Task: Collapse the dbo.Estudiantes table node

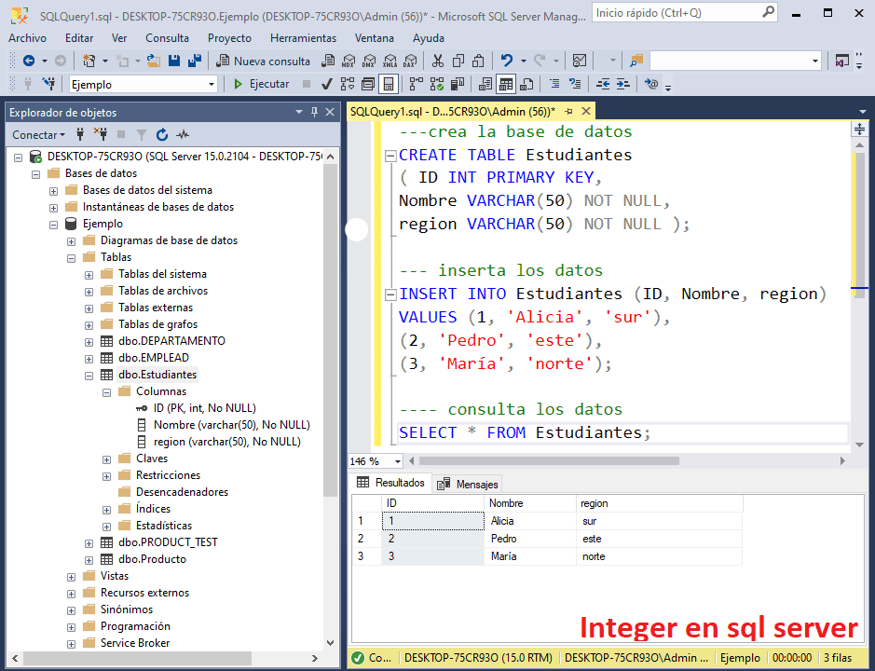Action: coord(89,376)
